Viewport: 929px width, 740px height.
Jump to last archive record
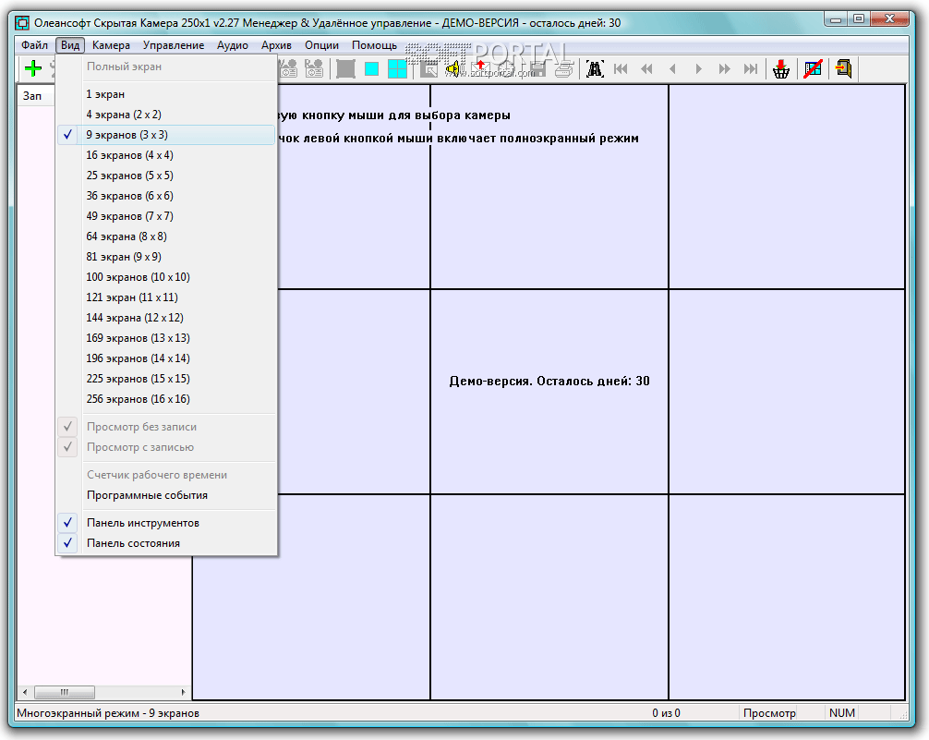(751, 68)
